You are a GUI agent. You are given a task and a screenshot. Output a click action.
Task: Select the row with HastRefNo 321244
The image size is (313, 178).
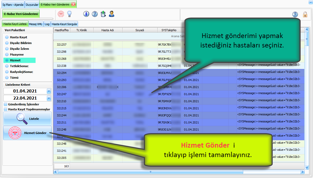(179, 115)
